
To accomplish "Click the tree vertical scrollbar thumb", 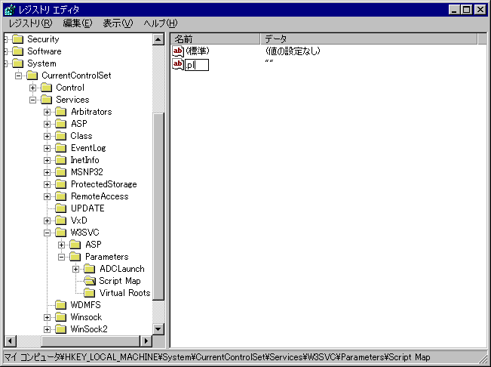I will click(158, 206).
